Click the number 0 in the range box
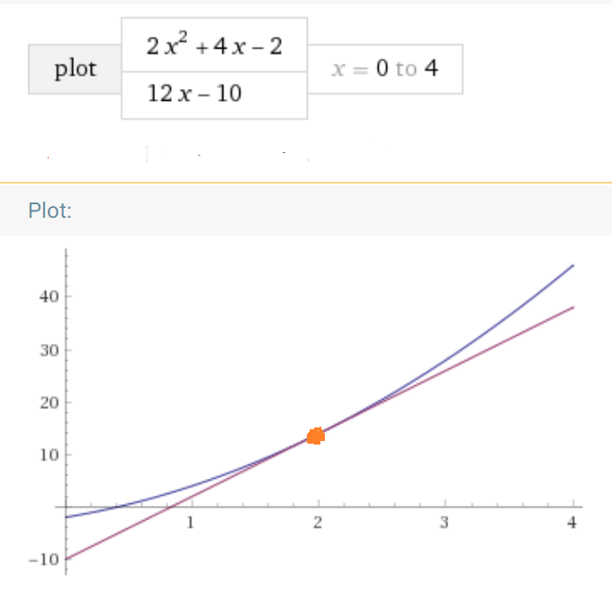The image size is (612, 612). [382, 67]
